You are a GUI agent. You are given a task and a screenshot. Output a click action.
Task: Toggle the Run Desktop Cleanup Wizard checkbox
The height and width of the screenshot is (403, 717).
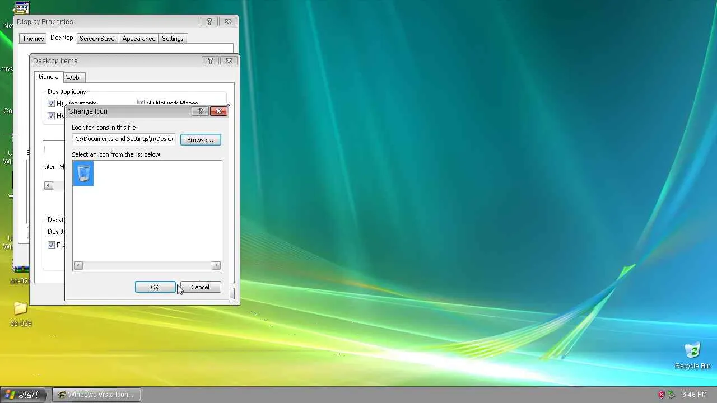click(x=51, y=245)
